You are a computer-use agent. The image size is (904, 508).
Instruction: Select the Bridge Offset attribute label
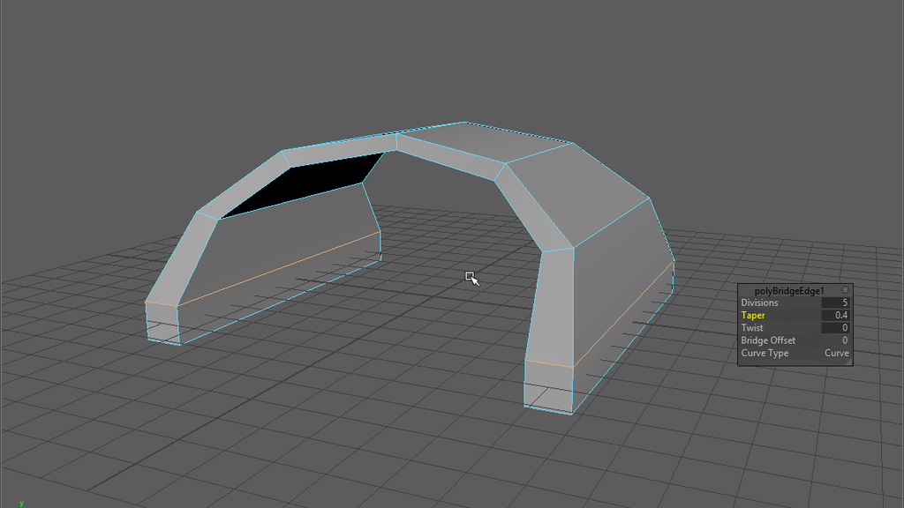[768, 340]
